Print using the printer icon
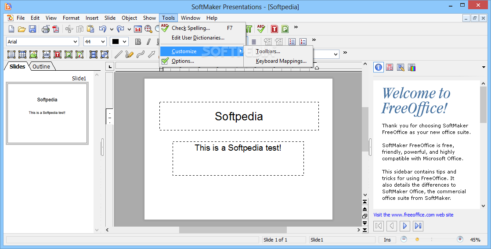This screenshot has width=491, height=249. click(x=46, y=29)
